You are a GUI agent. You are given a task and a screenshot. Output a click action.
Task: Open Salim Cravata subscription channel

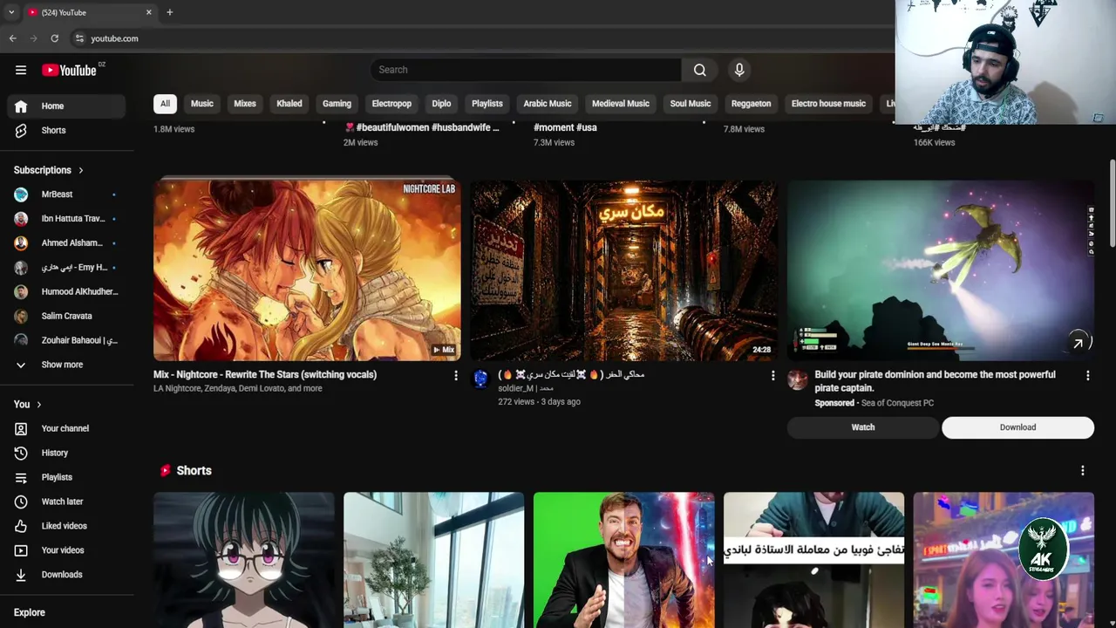click(67, 316)
